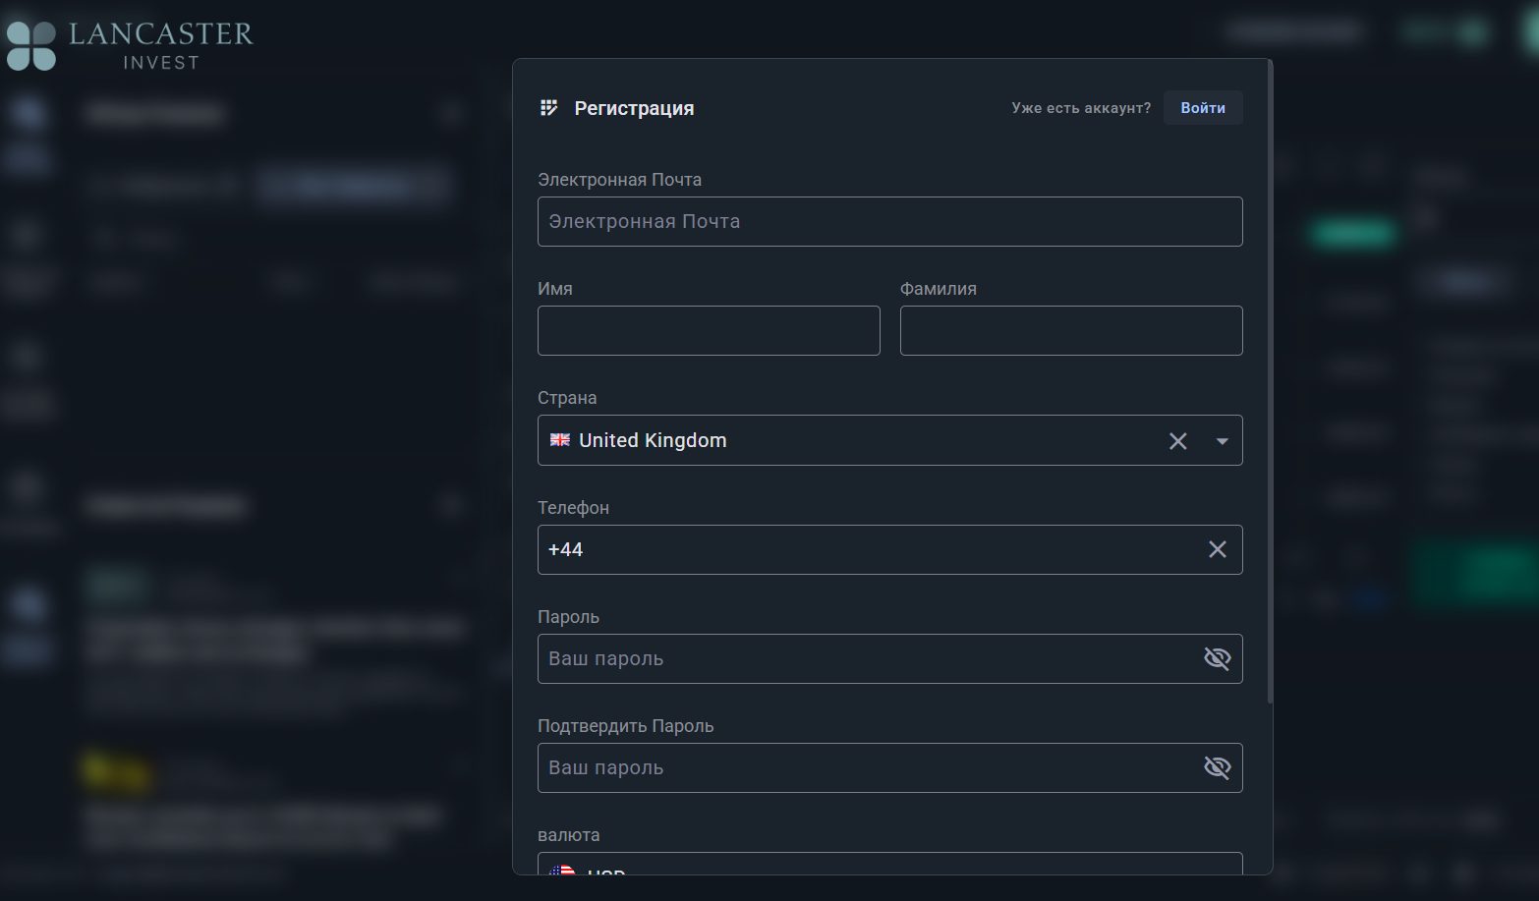Click into the Имя first name field
Viewport: 1539px width, 901px height.
[708, 331]
